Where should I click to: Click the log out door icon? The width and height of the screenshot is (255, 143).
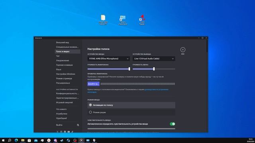click(78, 125)
